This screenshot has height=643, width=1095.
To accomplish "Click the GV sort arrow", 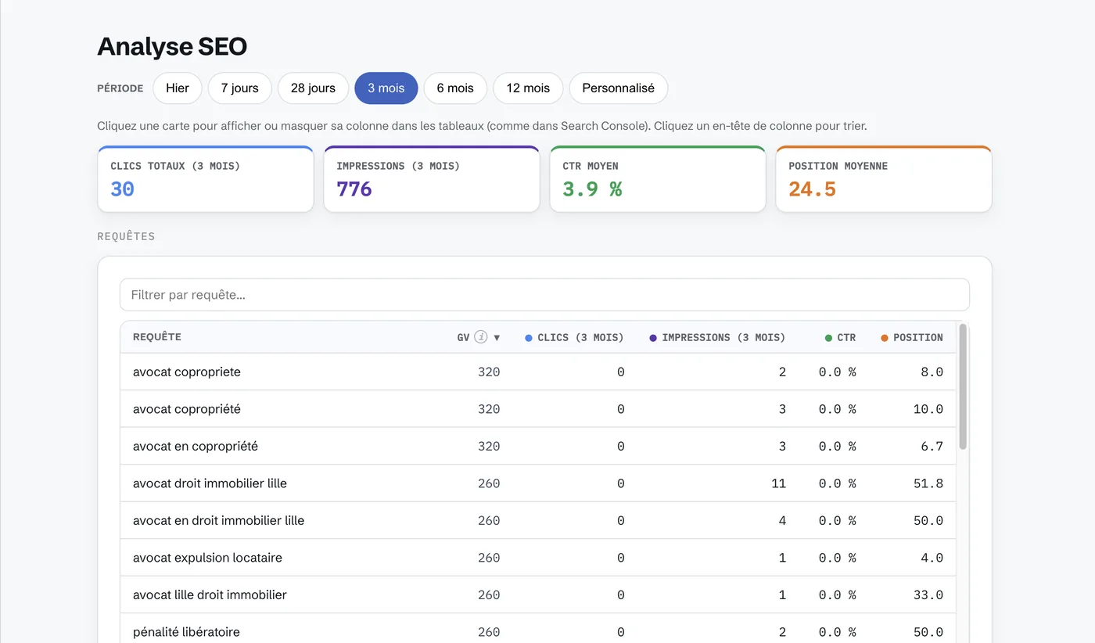I will [x=496, y=338].
